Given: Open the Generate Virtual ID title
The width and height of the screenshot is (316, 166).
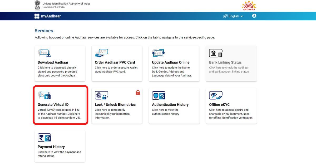Looking at the screenshot, I should pos(53,105).
